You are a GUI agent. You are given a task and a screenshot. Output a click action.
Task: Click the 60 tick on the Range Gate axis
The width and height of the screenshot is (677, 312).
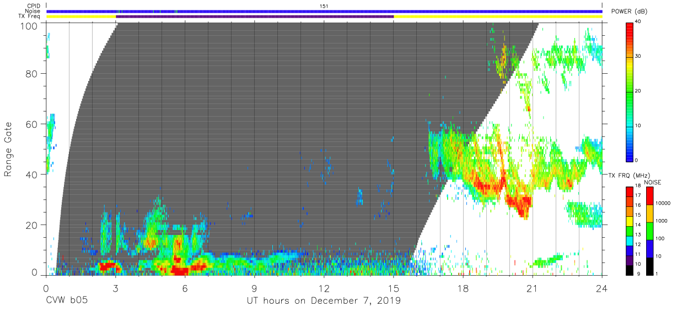tap(31, 125)
